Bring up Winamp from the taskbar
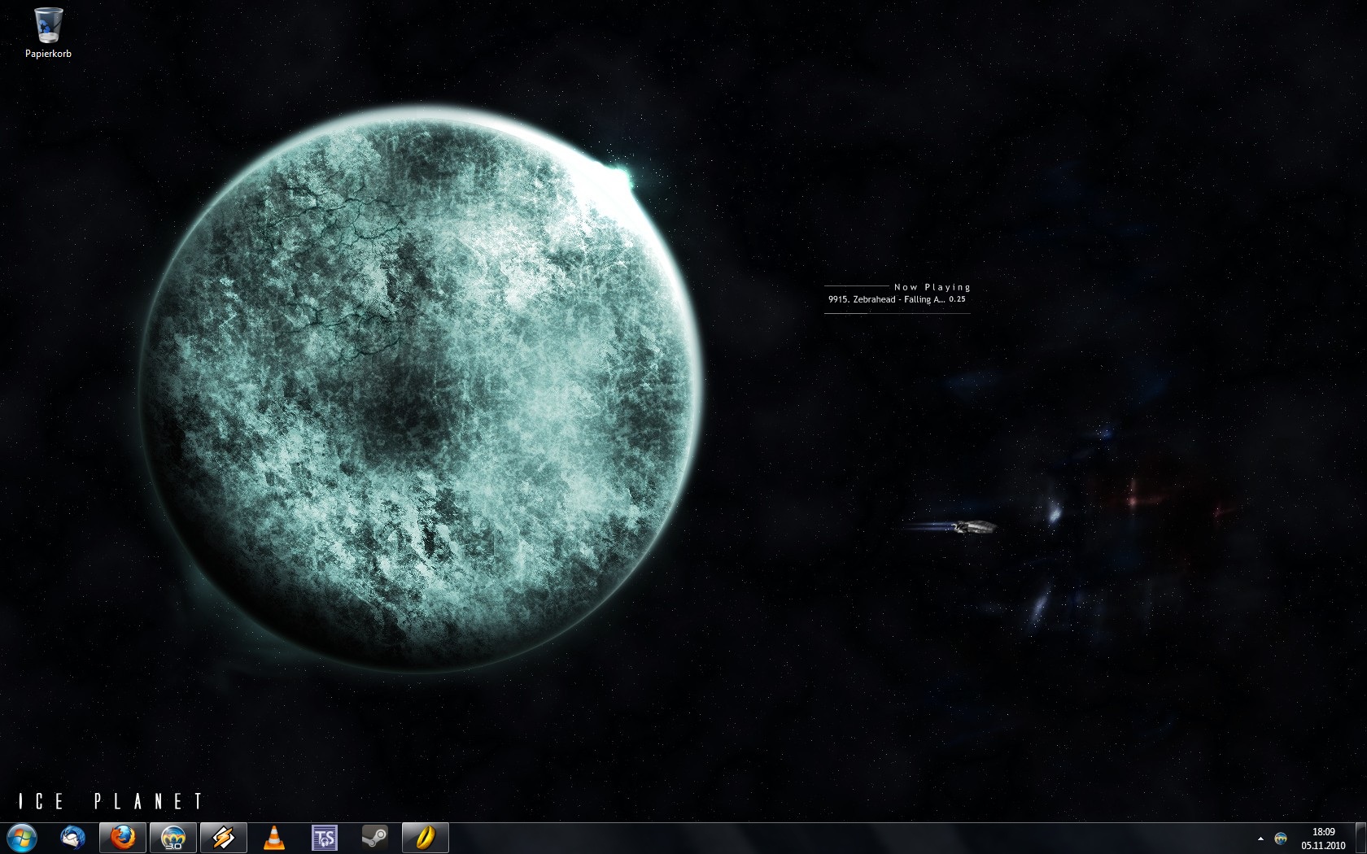 click(x=224, y=838)
